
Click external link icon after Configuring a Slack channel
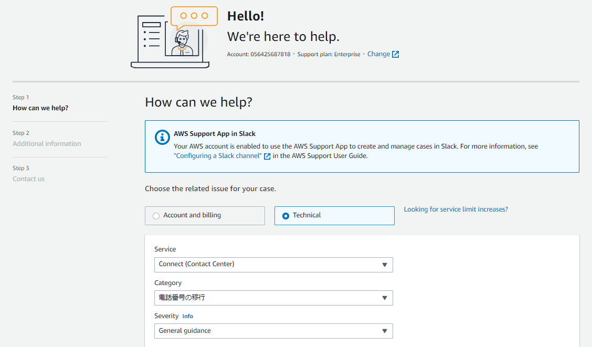click(x=267, y=156)
